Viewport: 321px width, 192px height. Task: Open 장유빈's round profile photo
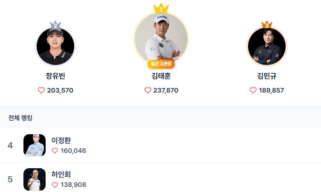click(55, 46)
